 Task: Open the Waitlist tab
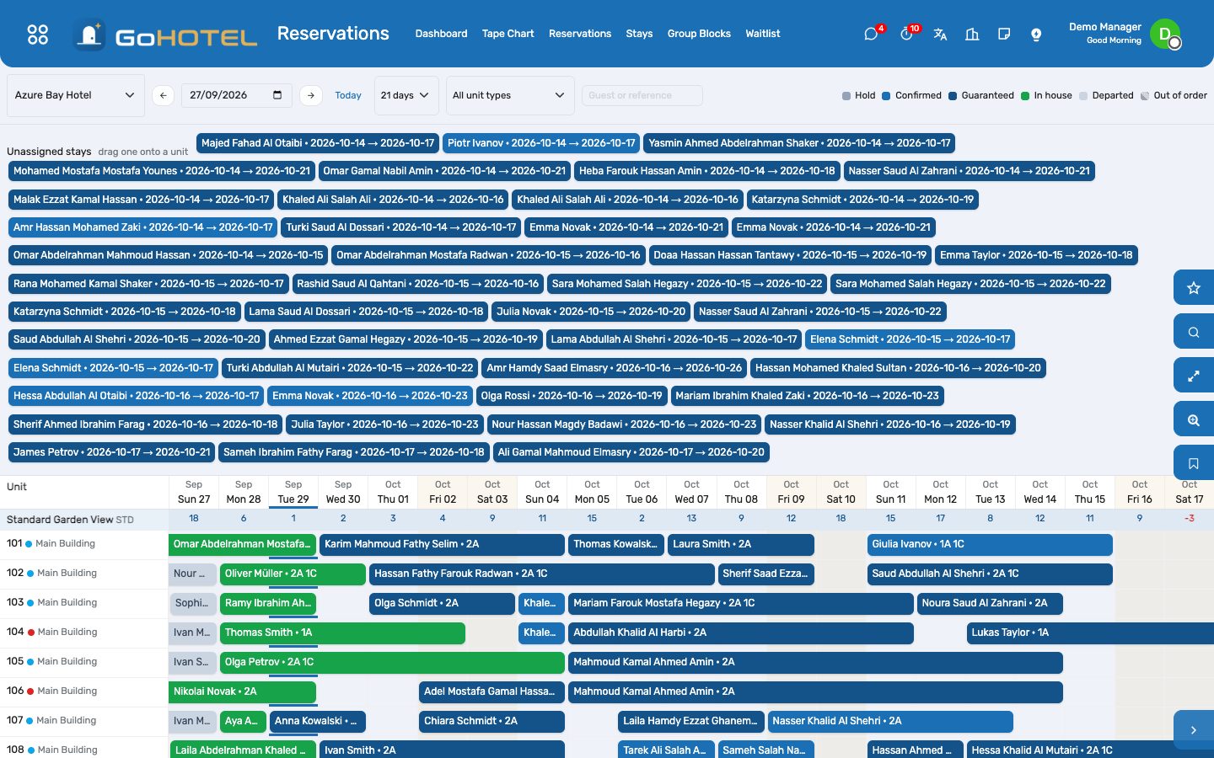tap(763, 34)
